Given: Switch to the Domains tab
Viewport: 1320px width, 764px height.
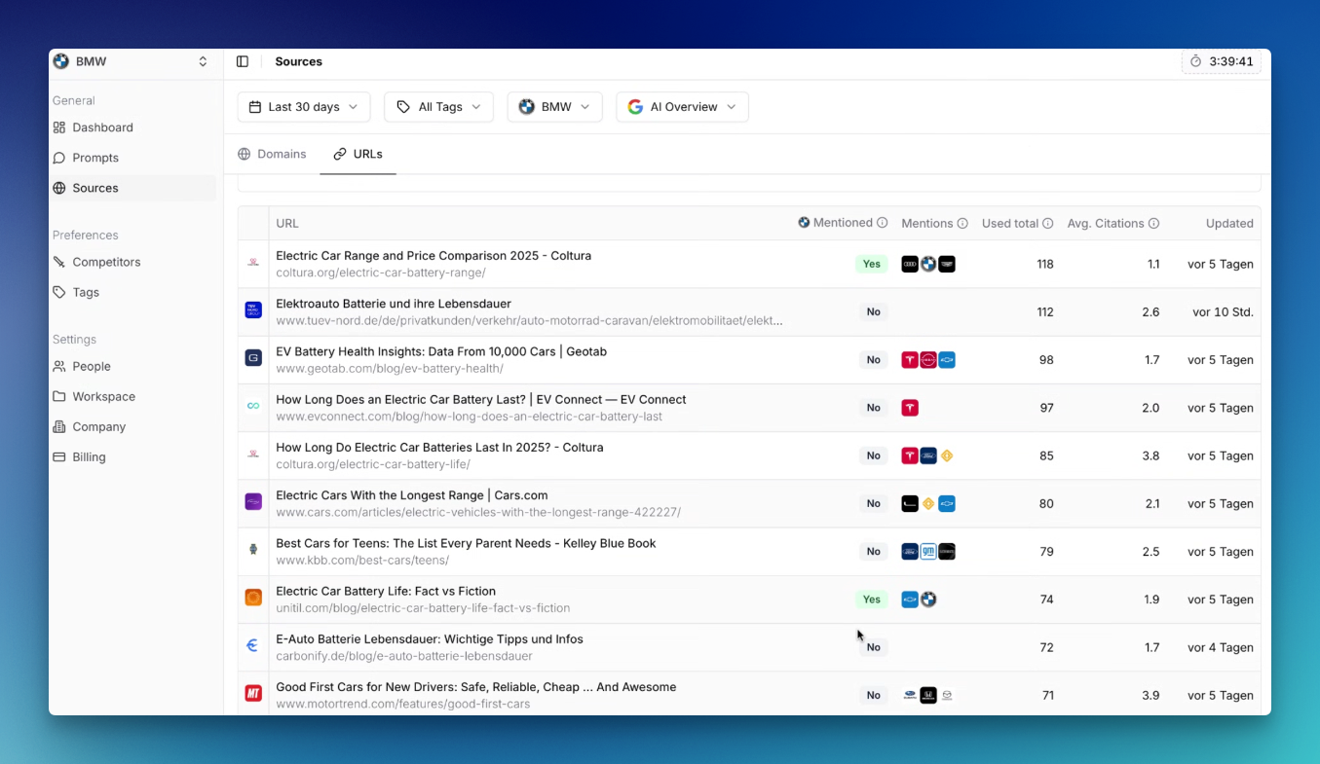Looking at the screenshot, I should point(273,154).
